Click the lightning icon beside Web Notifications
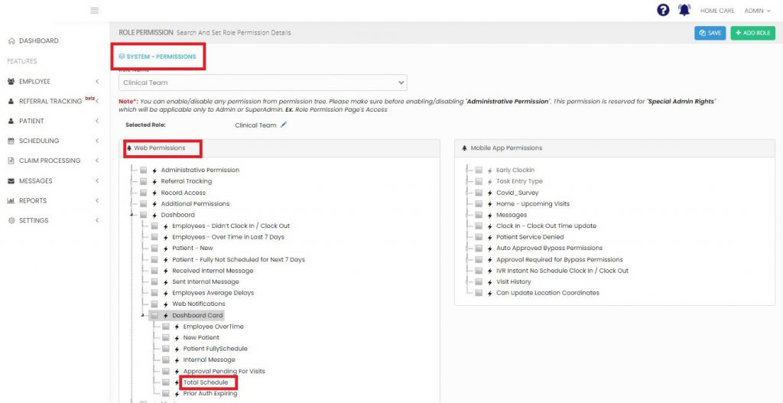 tap(166, 304)
